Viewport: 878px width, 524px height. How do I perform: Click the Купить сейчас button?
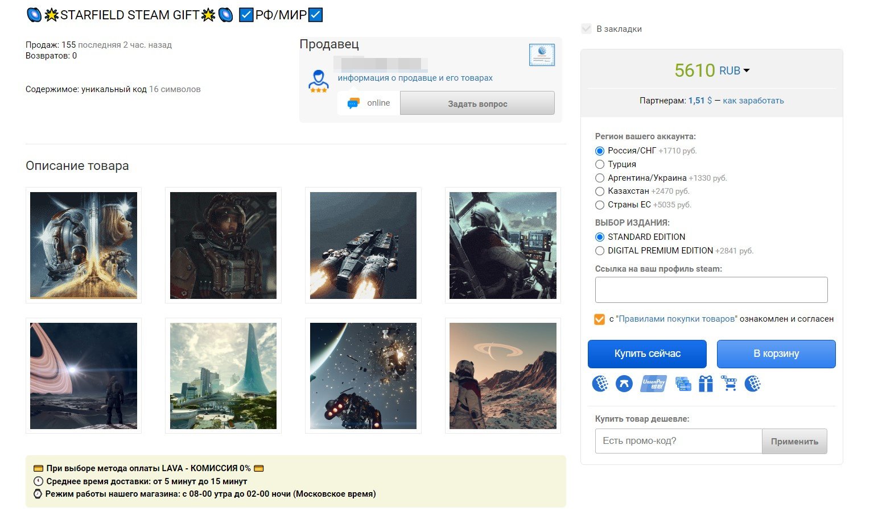647,354
